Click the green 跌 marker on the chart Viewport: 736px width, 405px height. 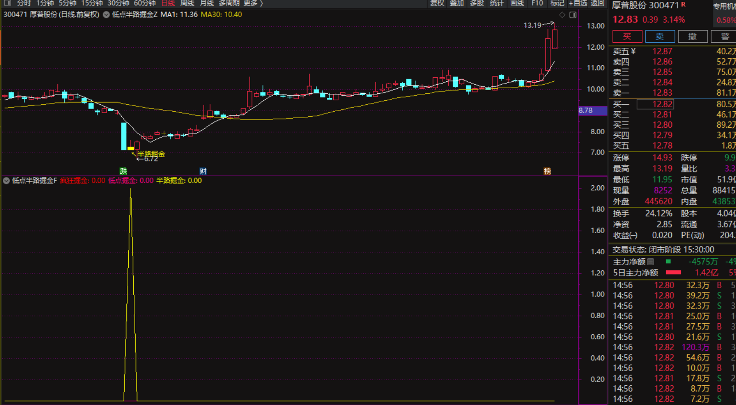tap(123, 171)
